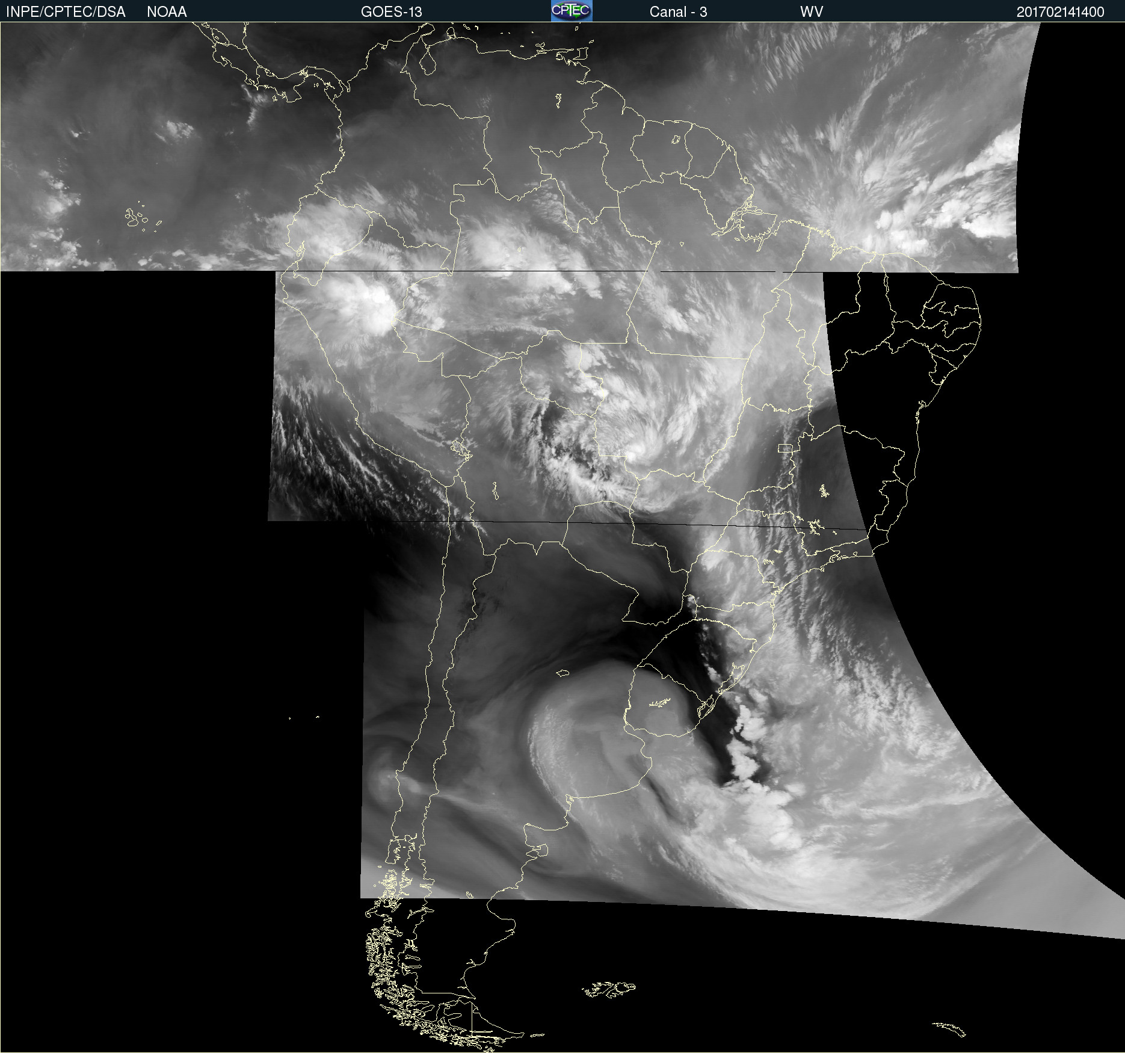The width and height of the screenshot is (1125, 1053).
Task: Click the Distrito Federal rectangle in Brazil
Action: (785, 448)
